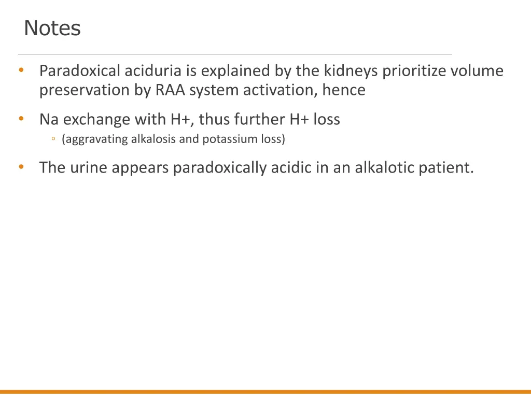Click the hollow sub-bullet before "(aggravating alkalosis"
Viewport: 531px width, 398px height.
(53, 138)
